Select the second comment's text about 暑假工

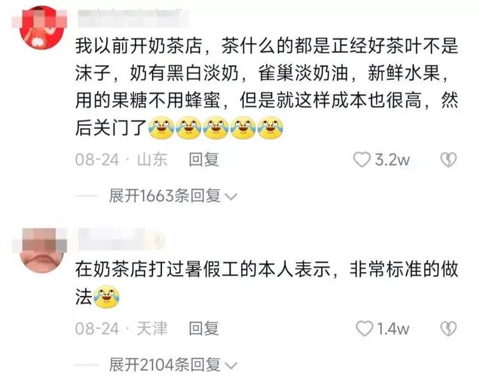tap(267, 283)
